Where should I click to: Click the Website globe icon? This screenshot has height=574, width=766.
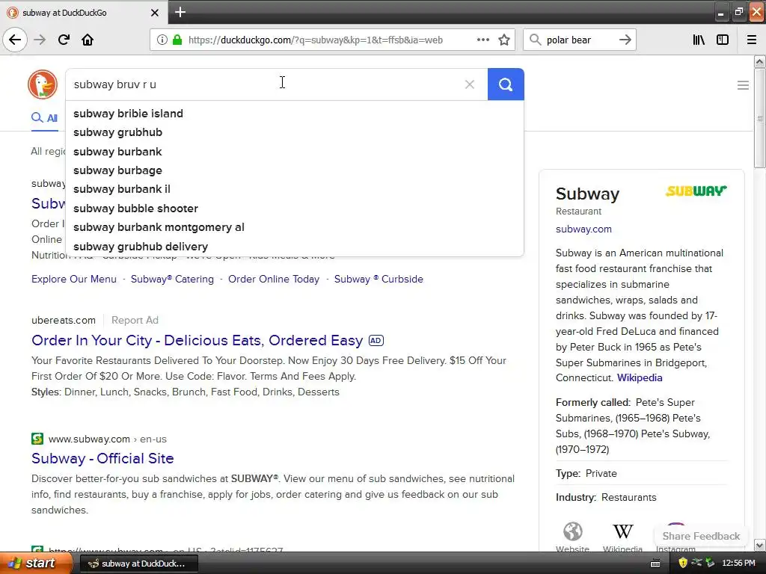(x=572, y=531)
